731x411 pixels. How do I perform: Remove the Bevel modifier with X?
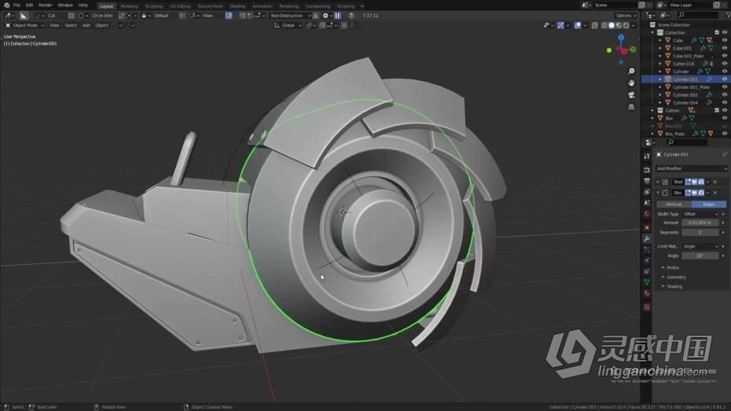(714, 193)
